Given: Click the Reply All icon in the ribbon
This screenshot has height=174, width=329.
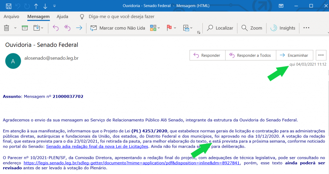Looking at the screenshot, I should 67,28.
